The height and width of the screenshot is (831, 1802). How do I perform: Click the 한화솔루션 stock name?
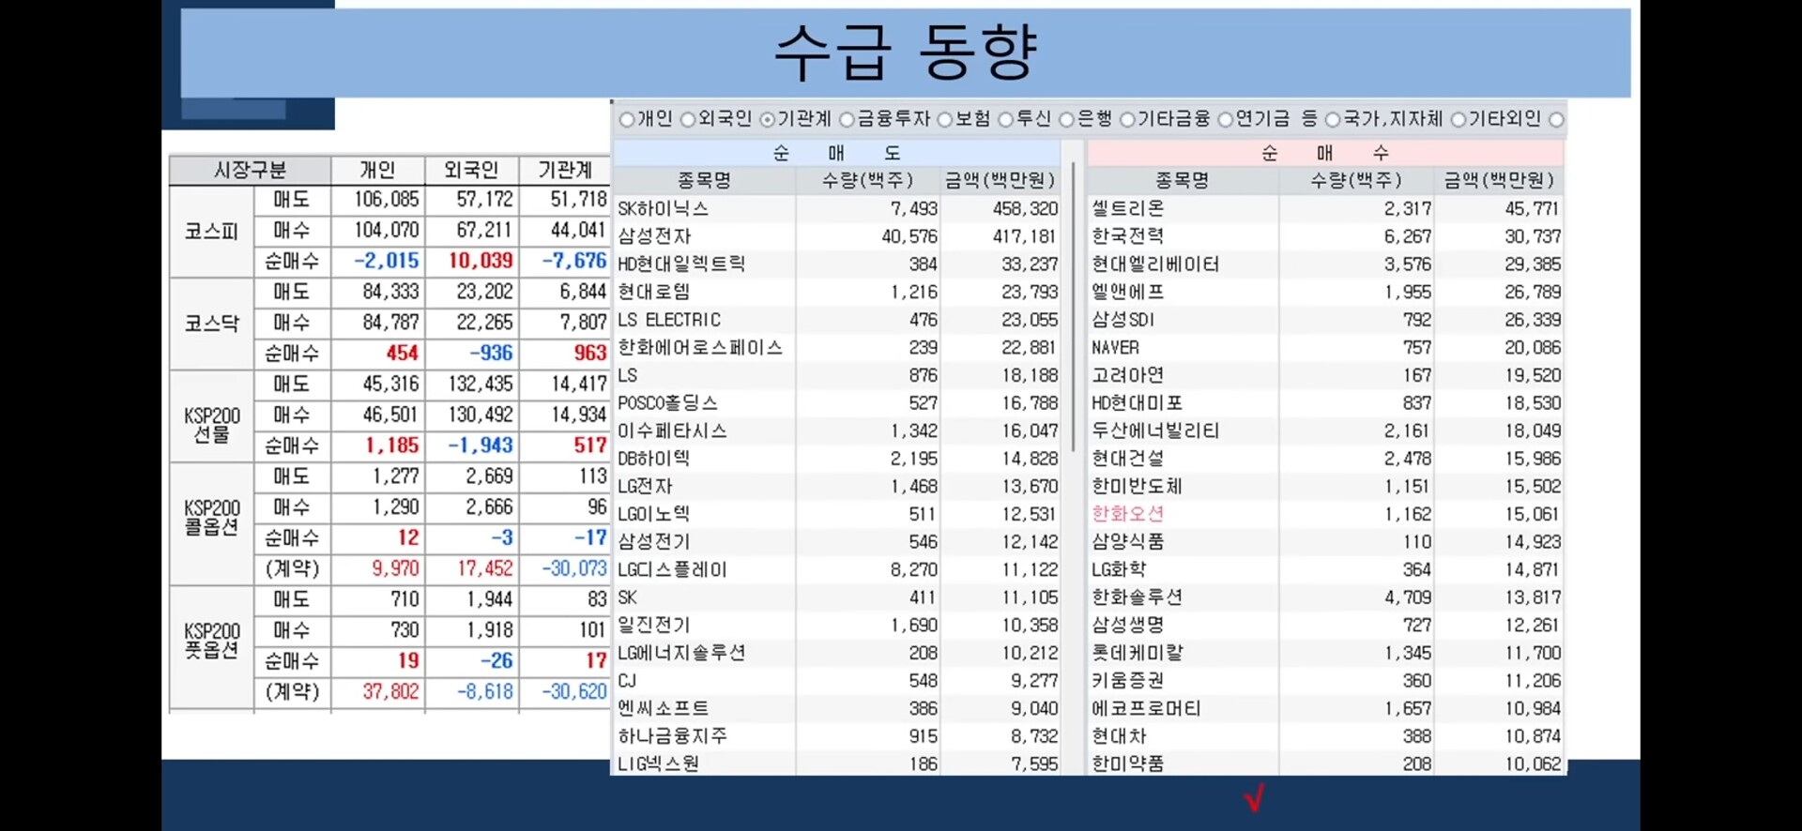click(x=1137, y=597)
